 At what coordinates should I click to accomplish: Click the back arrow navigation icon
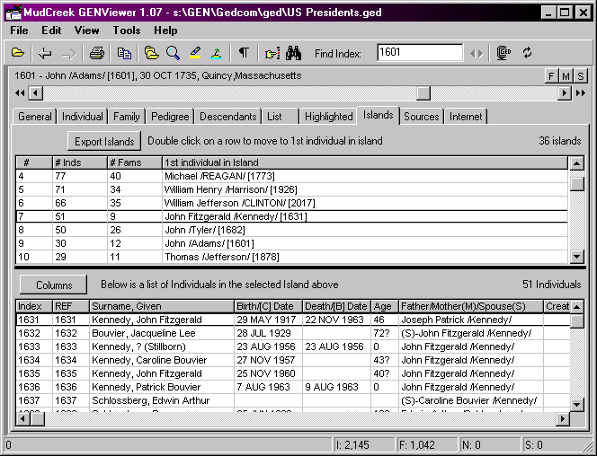[45, 53]
